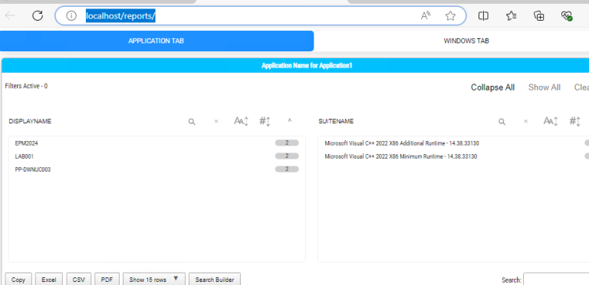Sort SUITENAME pane by count
The height and width of the screenshot is (285, 589).
(x=574, y=121)
